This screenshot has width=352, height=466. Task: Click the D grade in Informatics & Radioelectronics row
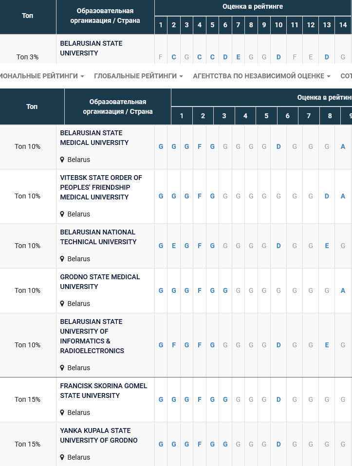[x=278, y=345]
